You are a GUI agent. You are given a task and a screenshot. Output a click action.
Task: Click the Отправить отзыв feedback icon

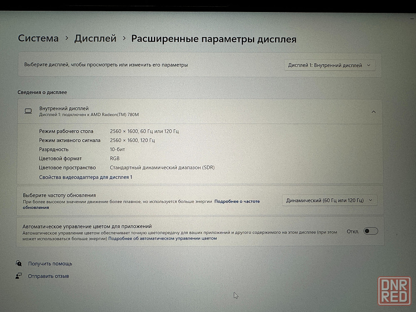[x=19, y=276]
